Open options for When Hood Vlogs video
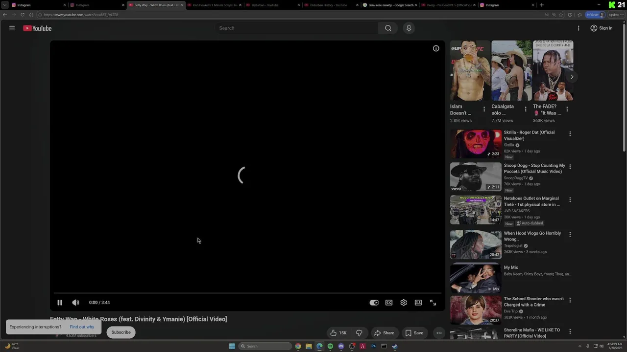627x352 pixels. pos(570,235)
